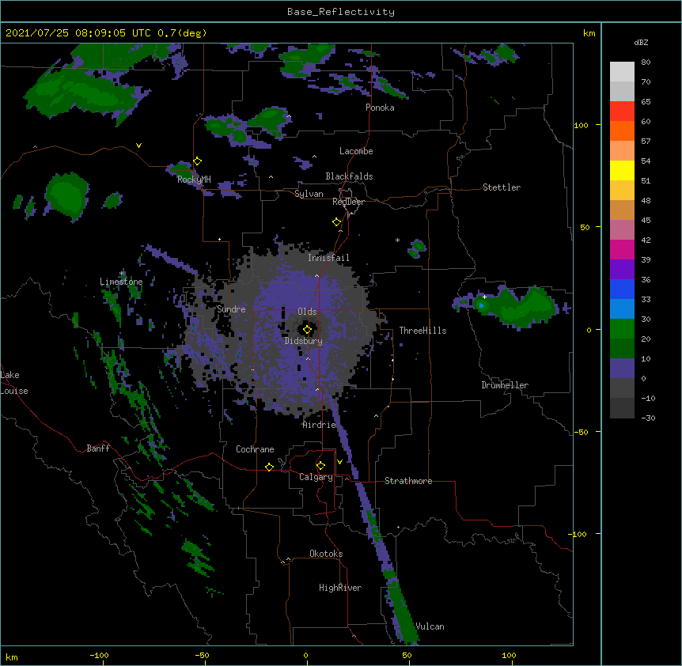Select the magenta 39-42 dBZ color swatch
The width and height of the screenshot is (682, 666).
tap(622, 249)
